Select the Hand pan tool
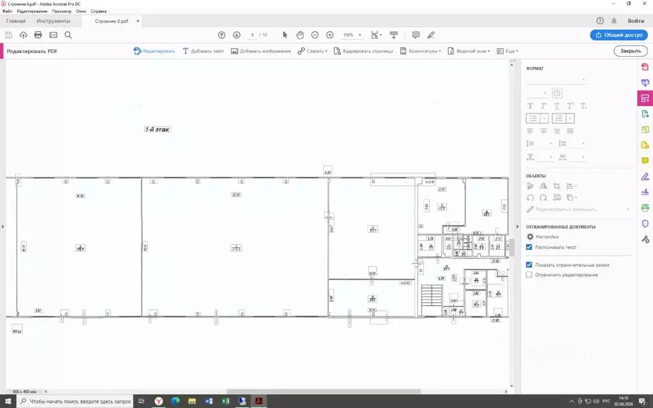The width and height of the screenshot is (653, 408). [300, 35]
